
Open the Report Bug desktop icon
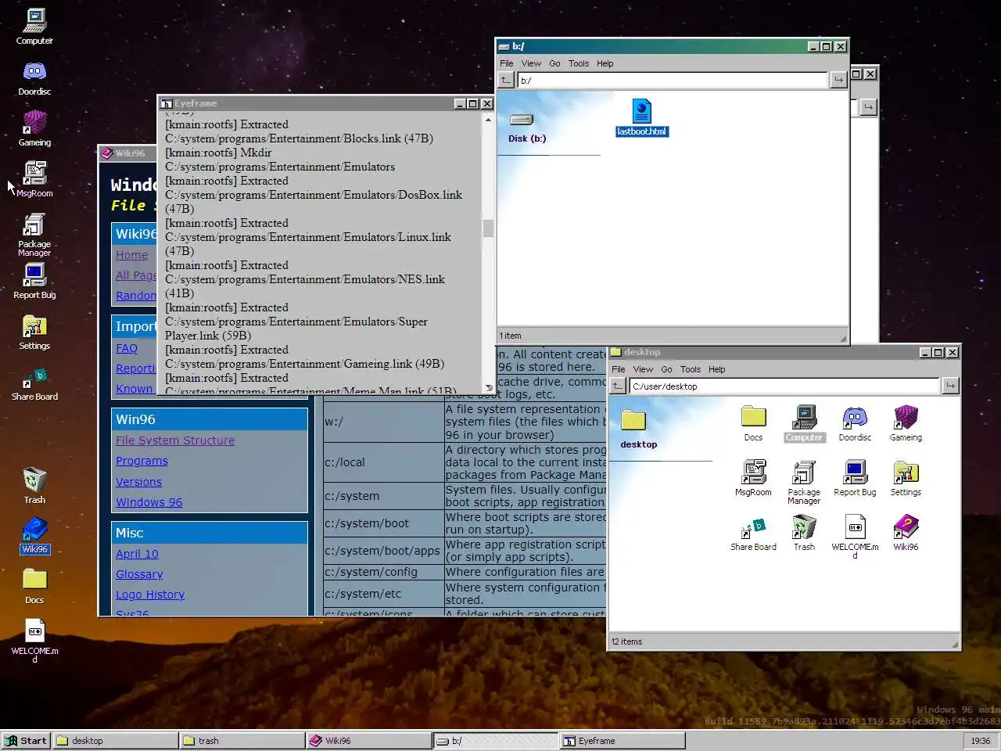pyautogui.click(x=34, y=281)
